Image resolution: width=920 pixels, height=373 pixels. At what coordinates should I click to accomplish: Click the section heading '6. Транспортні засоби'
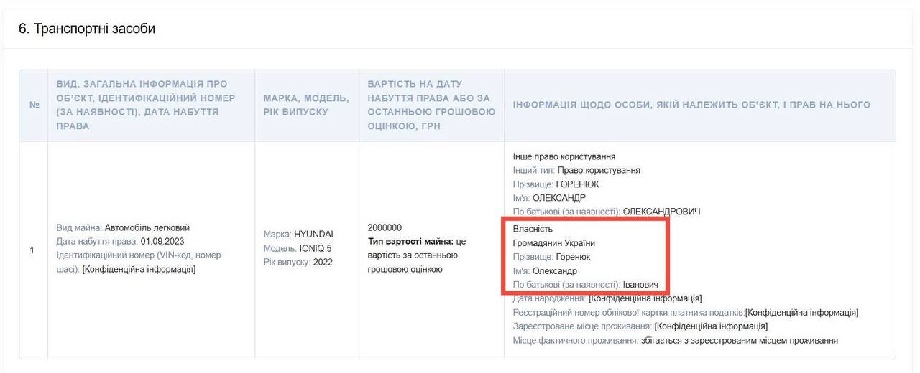(87, 29)
